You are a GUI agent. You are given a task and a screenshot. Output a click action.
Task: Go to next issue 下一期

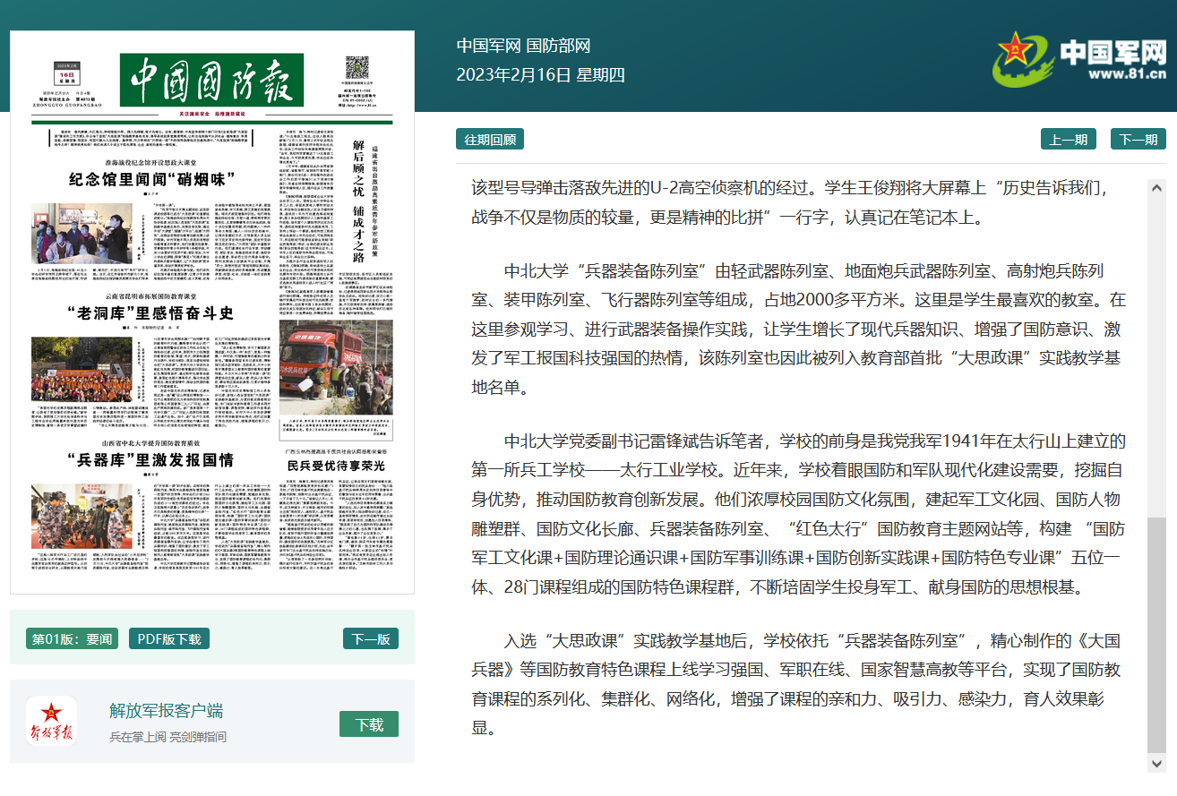[1138, 139]
